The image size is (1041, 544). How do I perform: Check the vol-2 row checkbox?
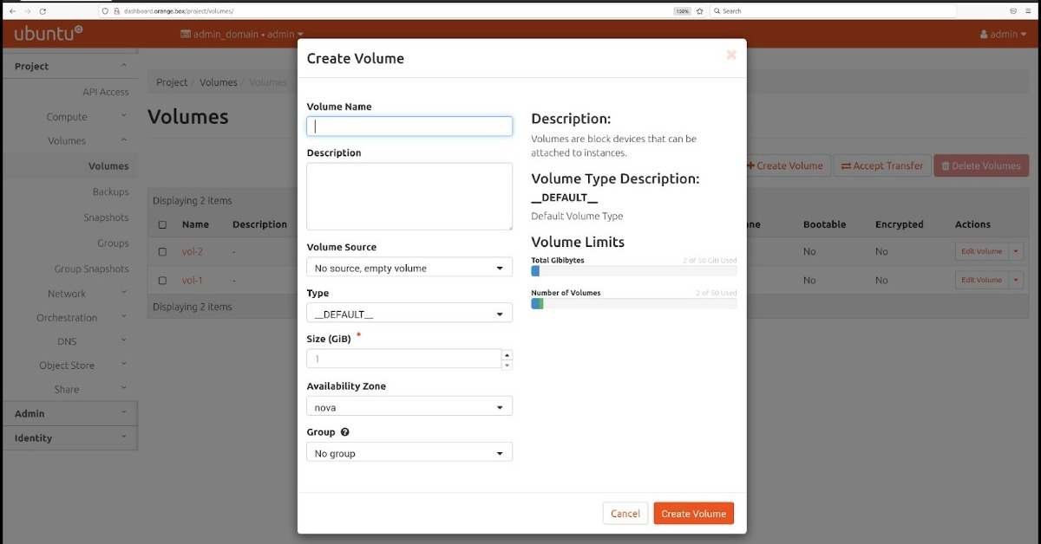tap(161, 251)
